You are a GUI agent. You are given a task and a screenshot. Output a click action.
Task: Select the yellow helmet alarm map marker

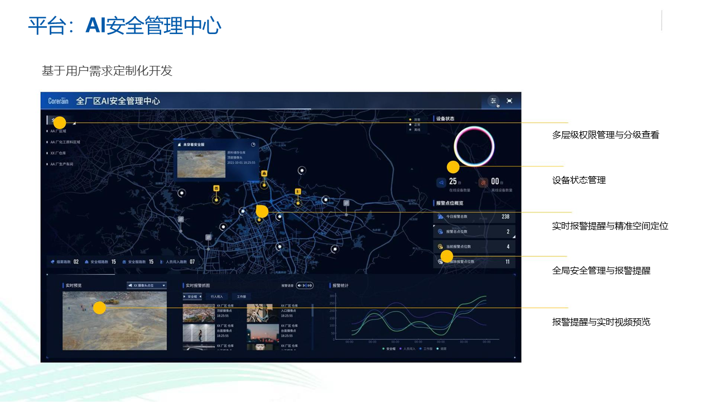point(264,173)
